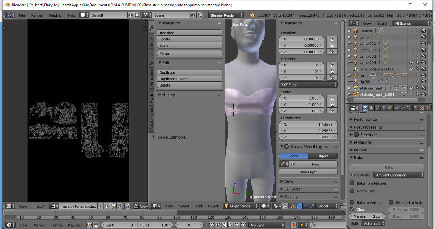The height and width of the screenshot is (229, 435).
Task: Open the File menu
Action: pyautogui.click(x=22, y=15)
